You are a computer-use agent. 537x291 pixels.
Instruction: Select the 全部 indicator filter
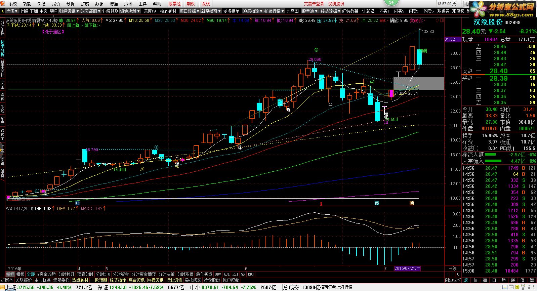point(31,274)
